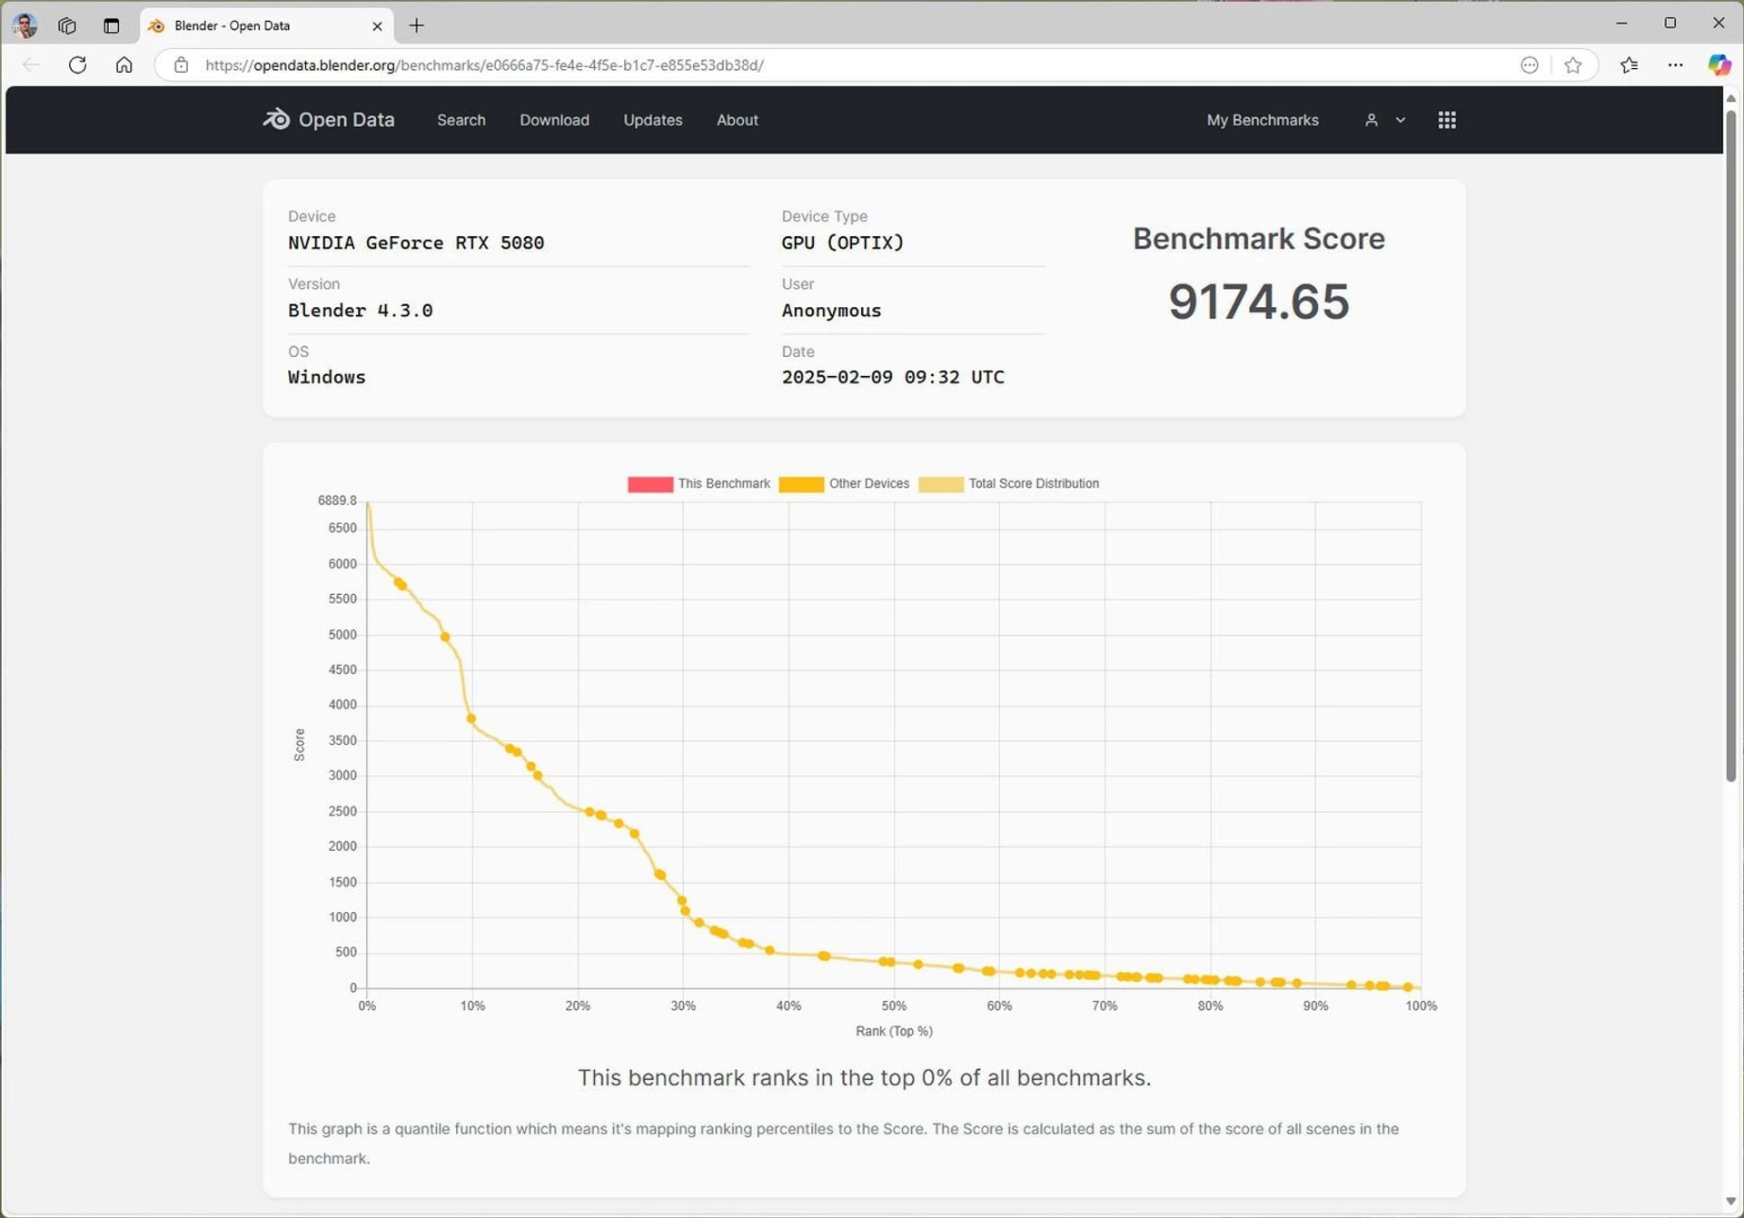1744x1218 pixels.
Task: Click the scrollbar down arrow
Action: pos(1730,1202)
